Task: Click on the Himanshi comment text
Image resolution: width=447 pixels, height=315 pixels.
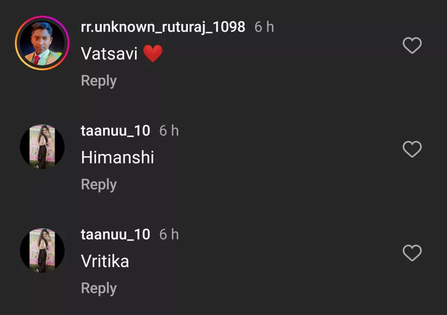Action: click(x=118, y=157)
